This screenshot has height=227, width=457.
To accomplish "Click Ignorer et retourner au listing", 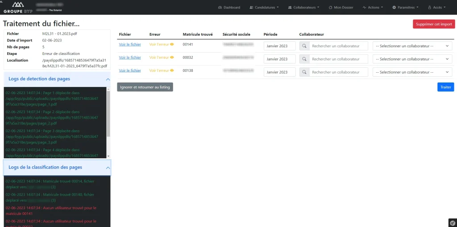I will tap(145, 87).
